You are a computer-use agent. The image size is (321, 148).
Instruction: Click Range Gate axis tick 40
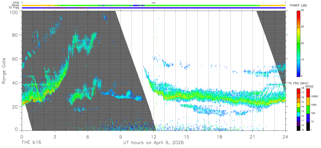15,83
